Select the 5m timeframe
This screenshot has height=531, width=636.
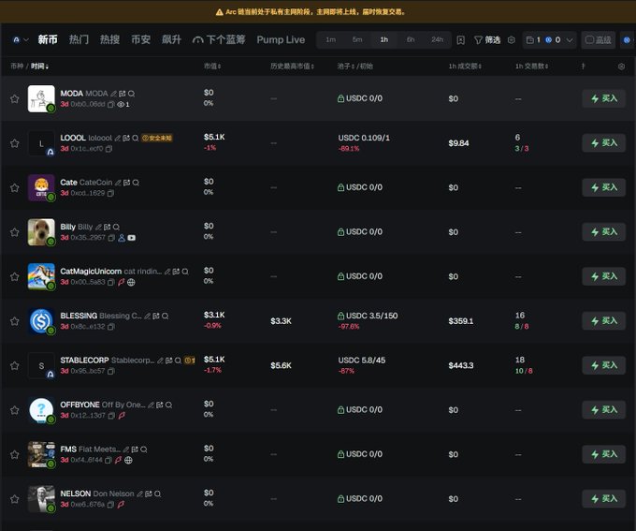tap(357, 40)
